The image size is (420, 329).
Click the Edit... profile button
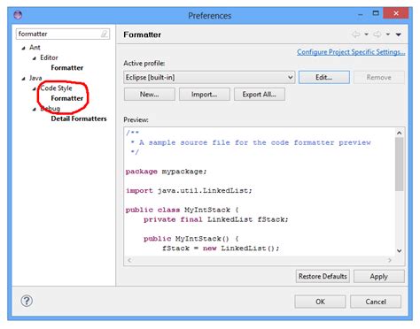pos(324,77)
